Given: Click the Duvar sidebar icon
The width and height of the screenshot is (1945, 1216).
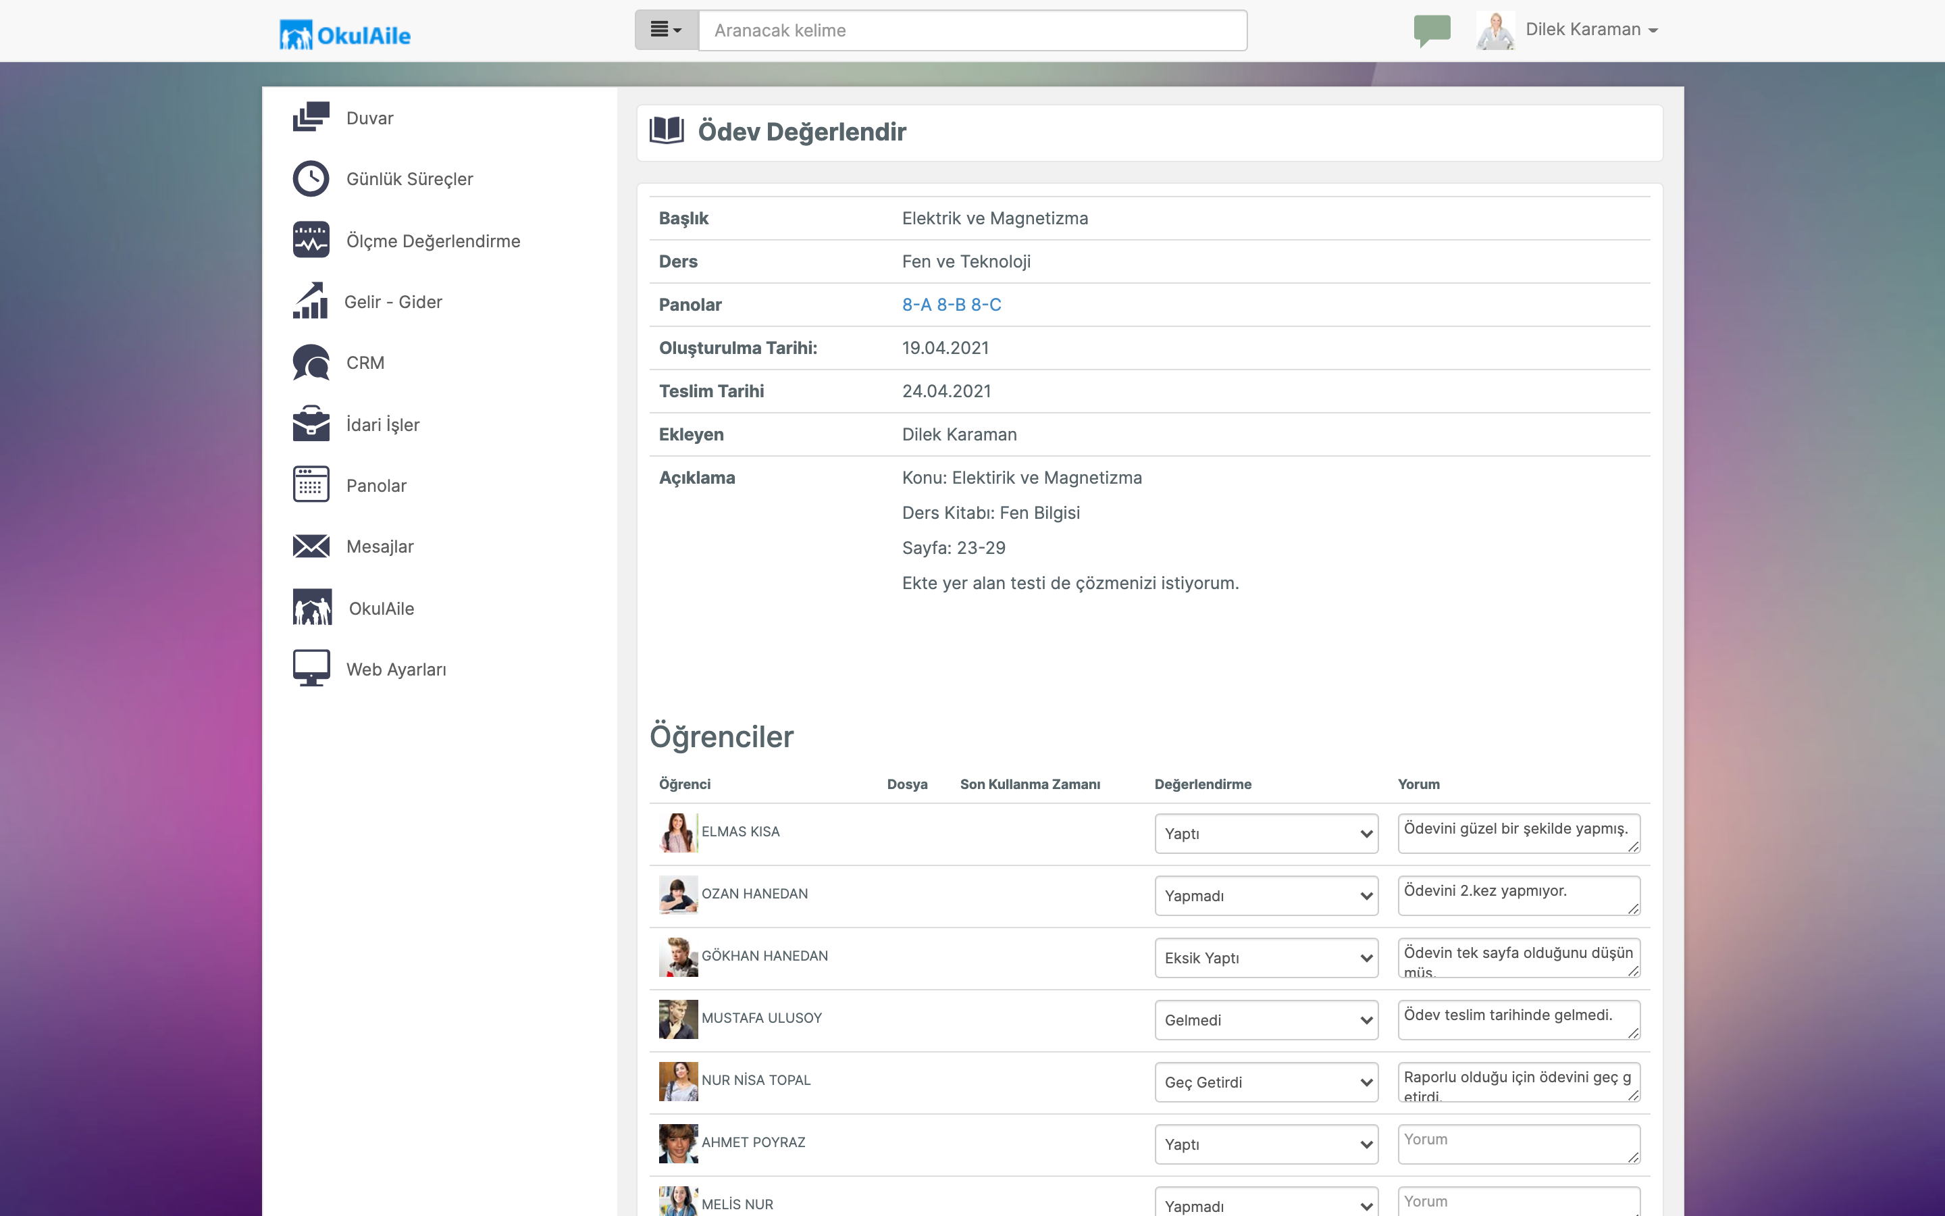Looking at the screenshot, I should click(x=310, y=118).
